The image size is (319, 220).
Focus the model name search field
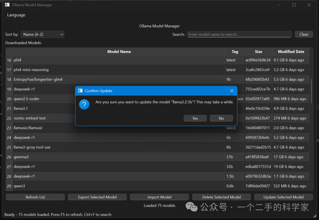click(x=240, y=34)
